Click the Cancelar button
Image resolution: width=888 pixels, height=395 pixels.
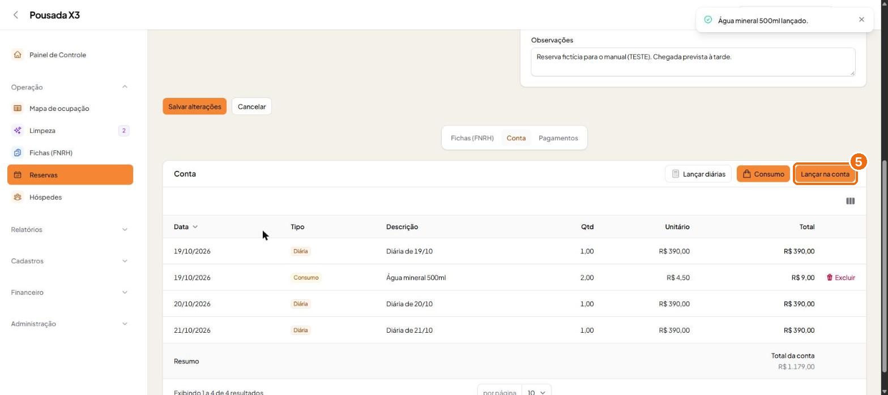point(251,106)
